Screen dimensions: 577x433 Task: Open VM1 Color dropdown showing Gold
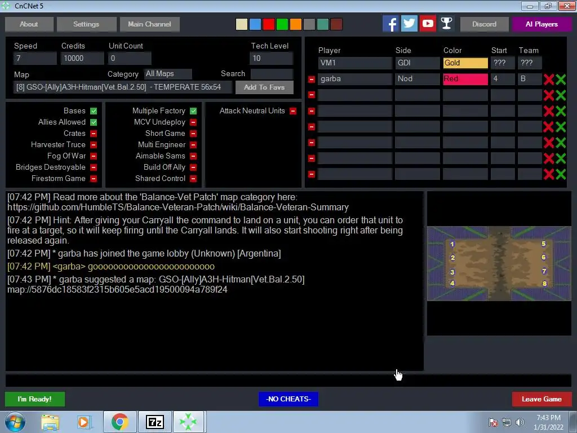(x=465, y=63)
